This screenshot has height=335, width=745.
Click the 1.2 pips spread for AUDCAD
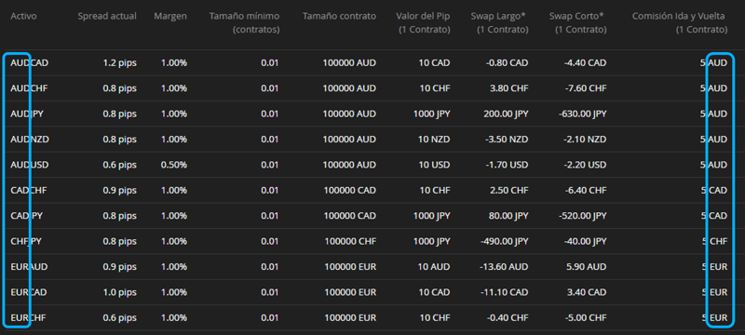(120, 62)
